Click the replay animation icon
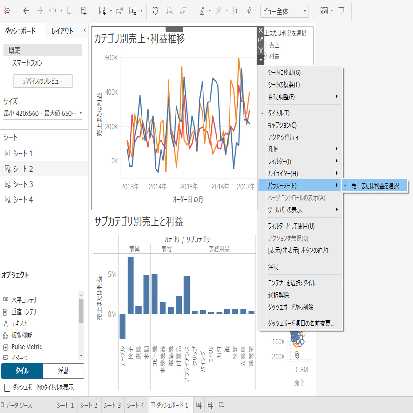The width and height of the screenshot is (413, 413). coord(53,11)
